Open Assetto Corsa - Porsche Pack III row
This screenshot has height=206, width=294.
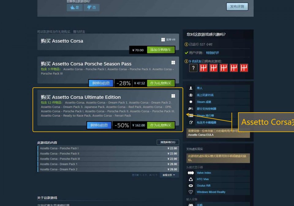point(108,159)
